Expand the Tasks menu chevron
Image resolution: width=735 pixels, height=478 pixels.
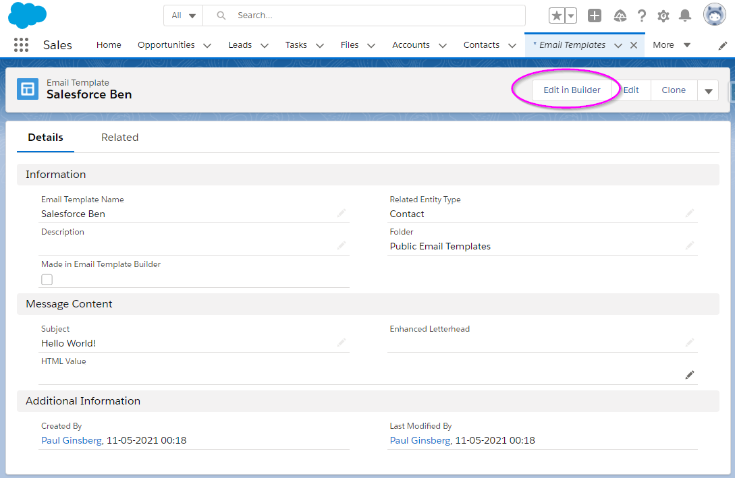click(x=320, y=45)
